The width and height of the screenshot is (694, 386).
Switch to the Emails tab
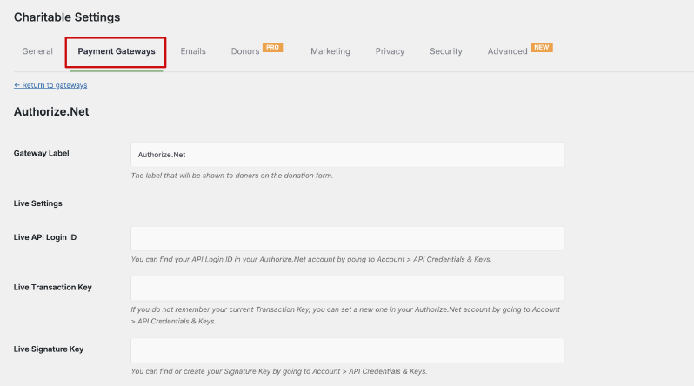coord(193,51)
